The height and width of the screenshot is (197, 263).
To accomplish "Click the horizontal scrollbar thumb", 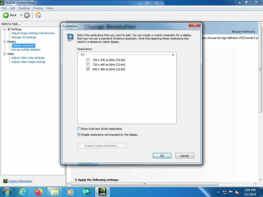I will click(x=145, y=184).
